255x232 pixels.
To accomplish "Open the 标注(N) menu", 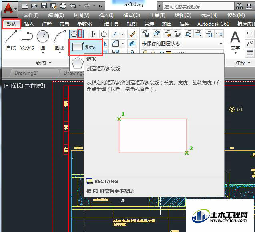I will [x=209, y=15].
